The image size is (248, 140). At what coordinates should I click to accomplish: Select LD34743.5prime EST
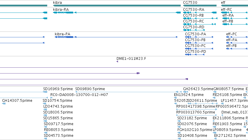tap(45, 109)
